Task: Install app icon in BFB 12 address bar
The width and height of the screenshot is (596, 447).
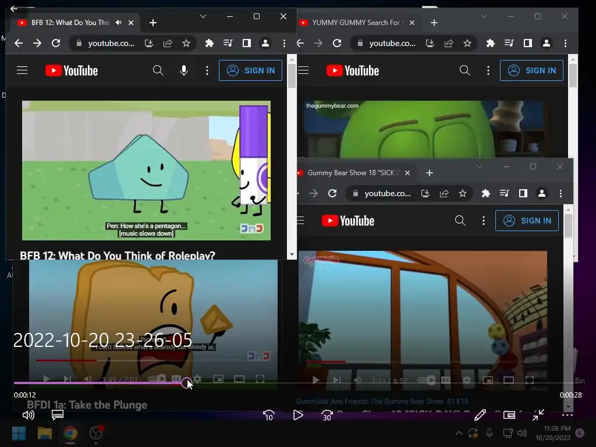Action: (148, 43)
